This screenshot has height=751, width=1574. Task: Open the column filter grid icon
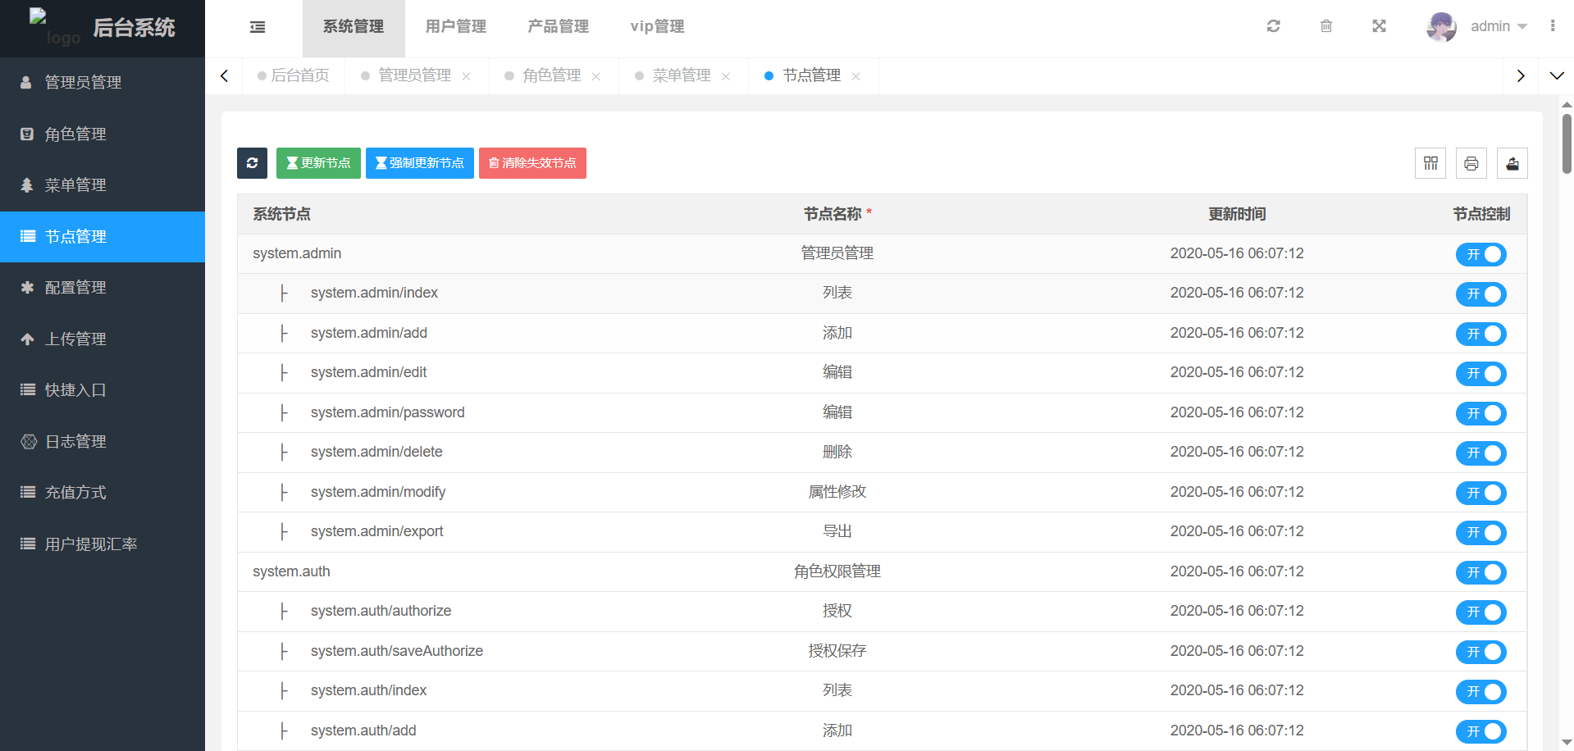click(1430, 163)
